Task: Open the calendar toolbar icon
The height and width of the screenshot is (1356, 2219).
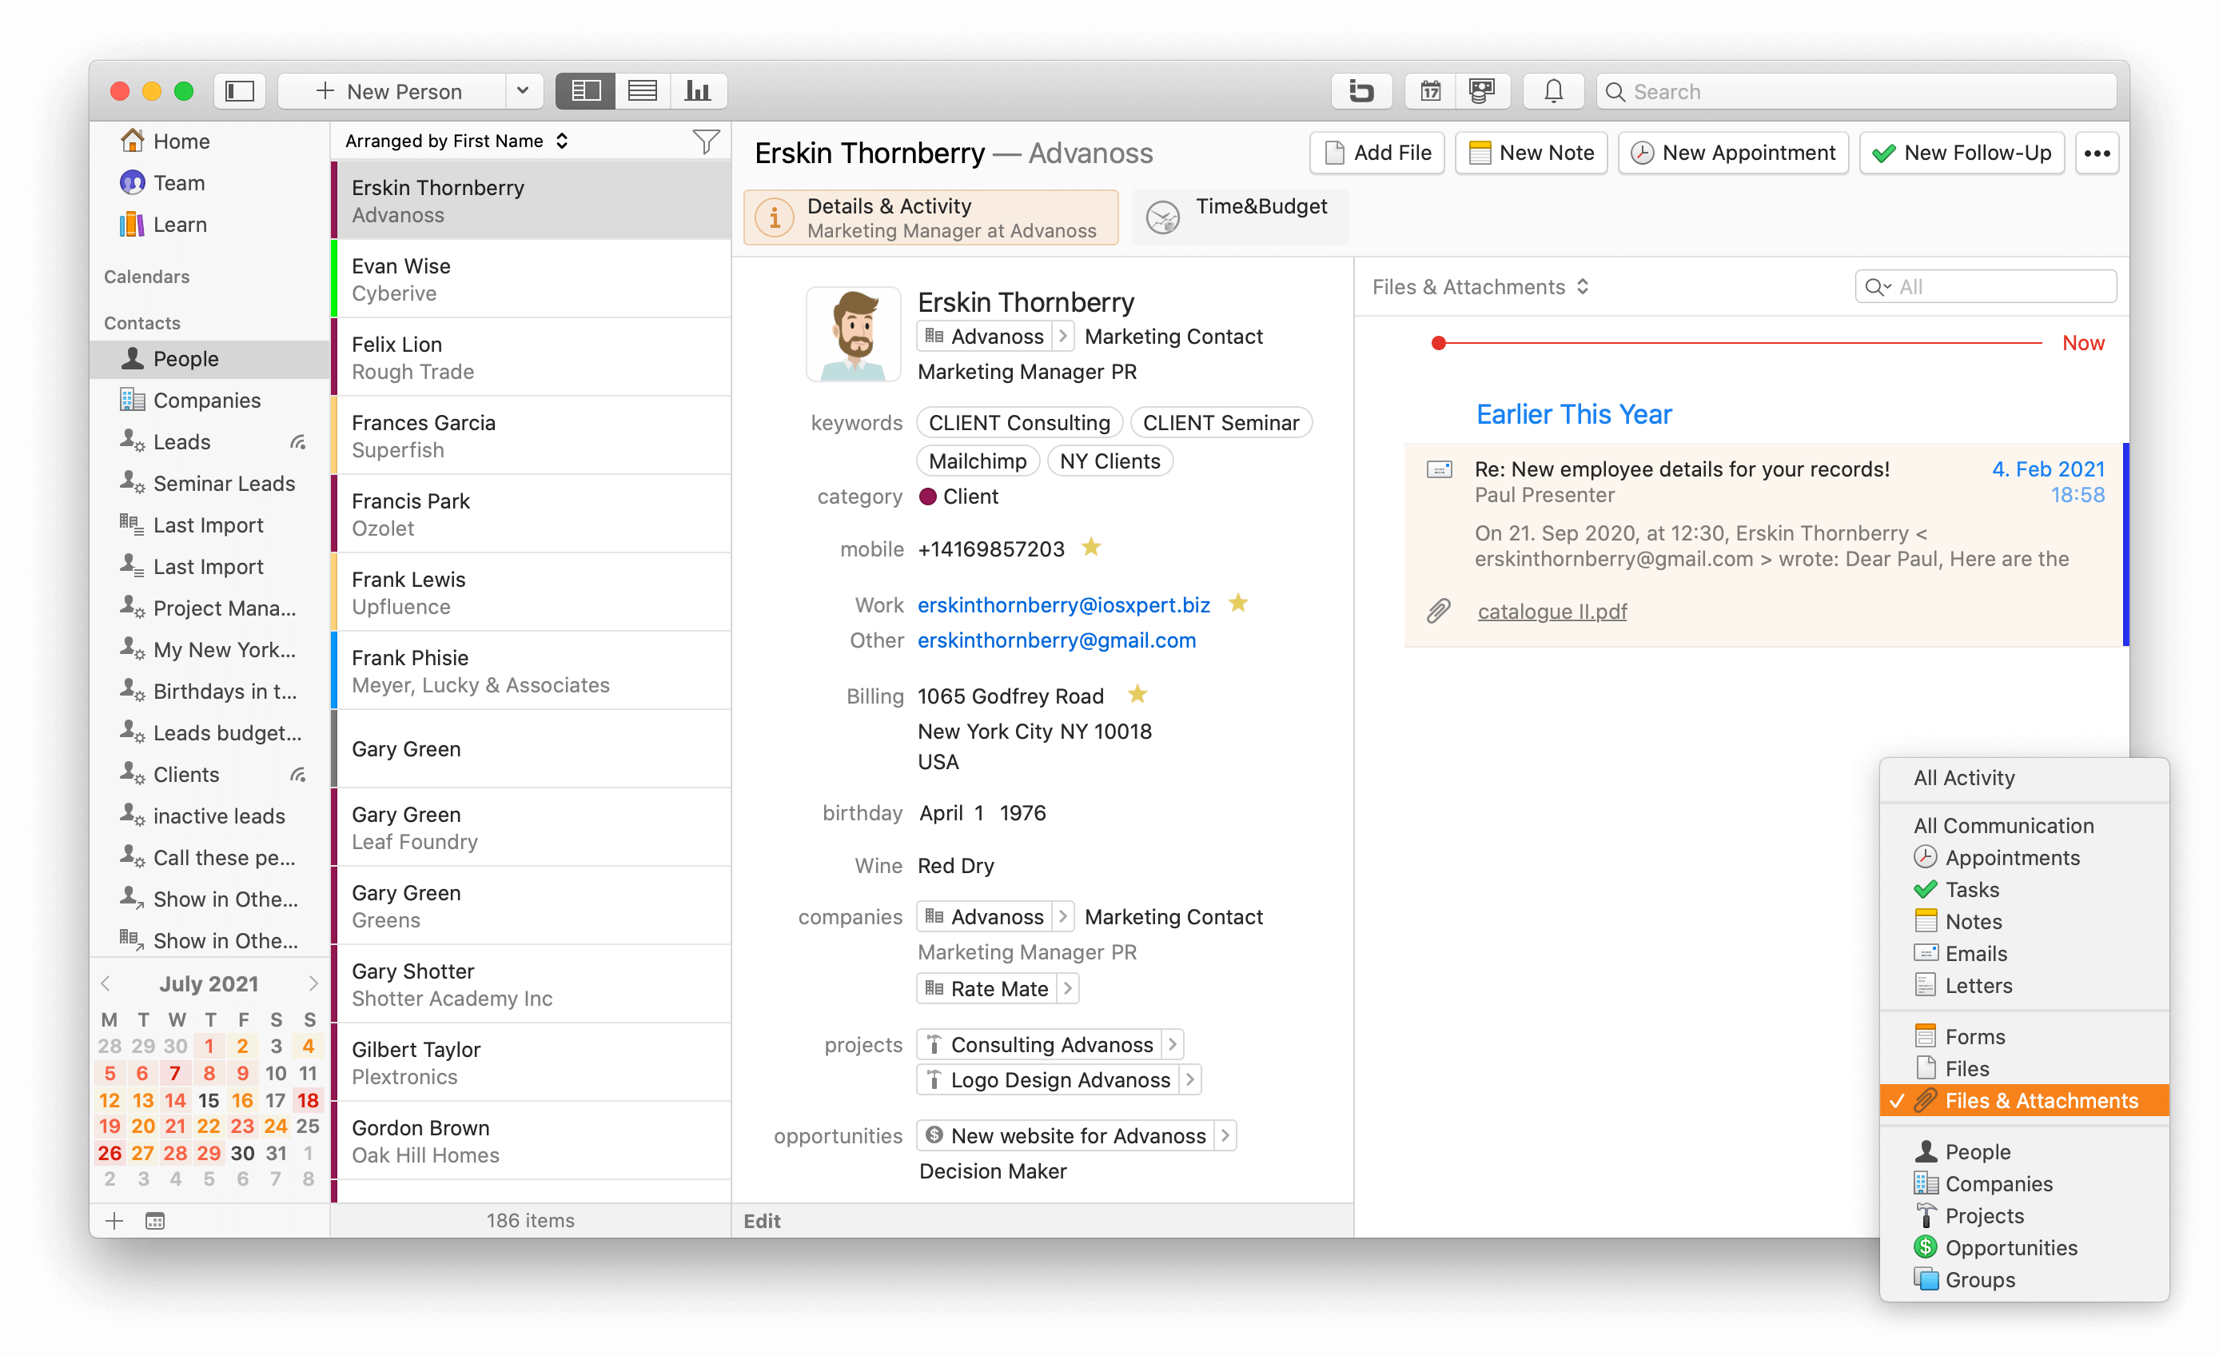Action: point(1430,91)
